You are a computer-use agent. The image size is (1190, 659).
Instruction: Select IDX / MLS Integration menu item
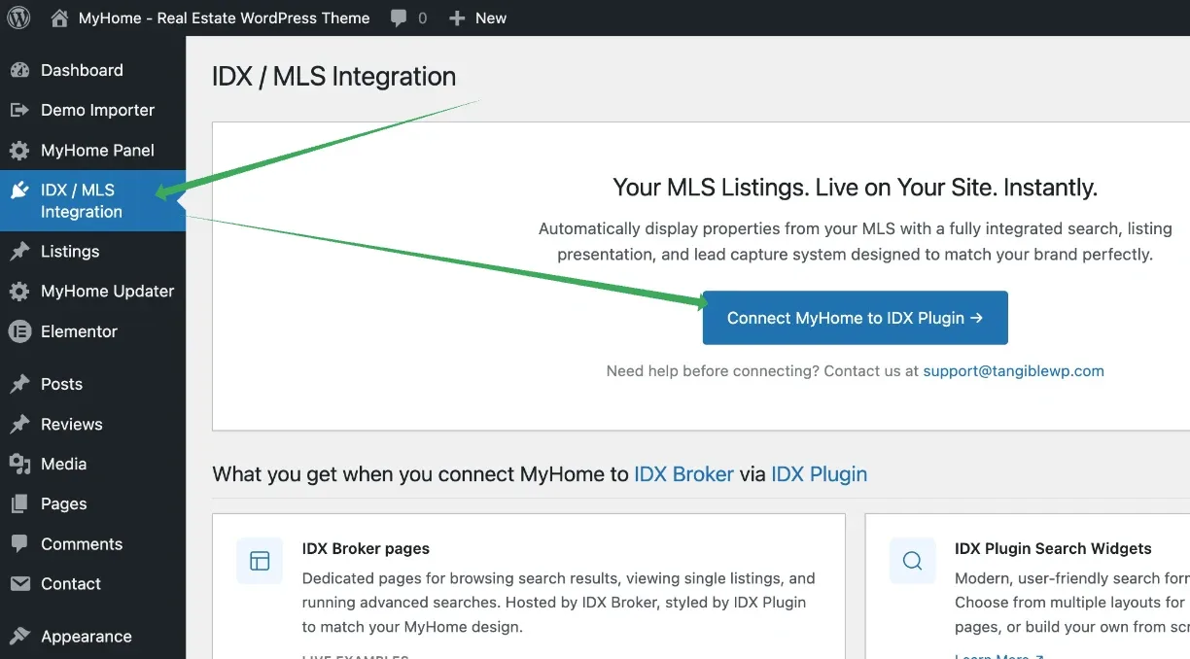(x=92, y=201)
